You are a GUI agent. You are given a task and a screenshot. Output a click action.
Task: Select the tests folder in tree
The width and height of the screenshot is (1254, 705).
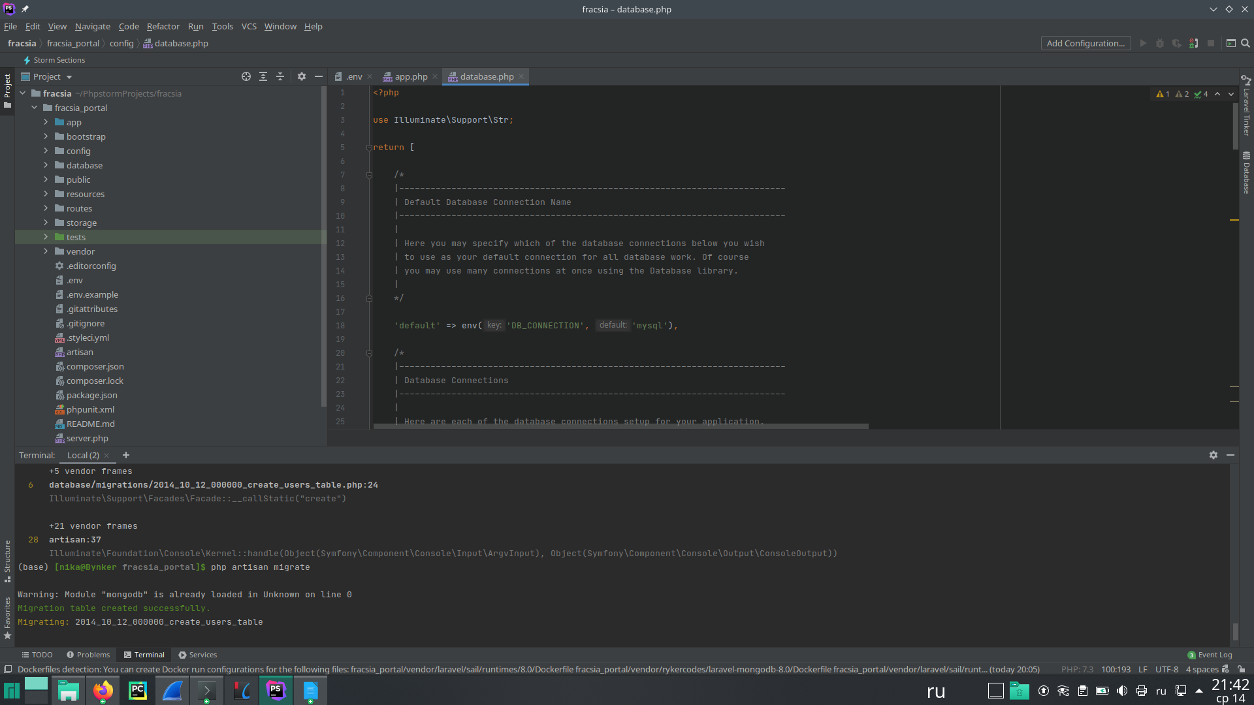[76, 237]
